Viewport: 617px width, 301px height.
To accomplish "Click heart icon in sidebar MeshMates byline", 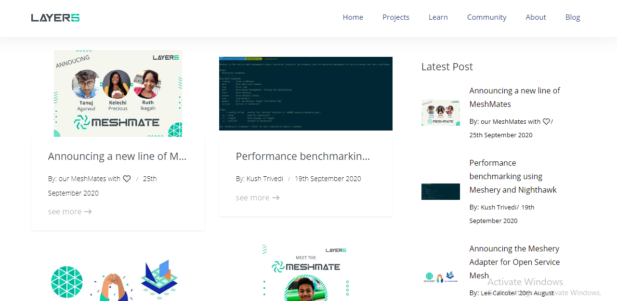I will (546, 122).
